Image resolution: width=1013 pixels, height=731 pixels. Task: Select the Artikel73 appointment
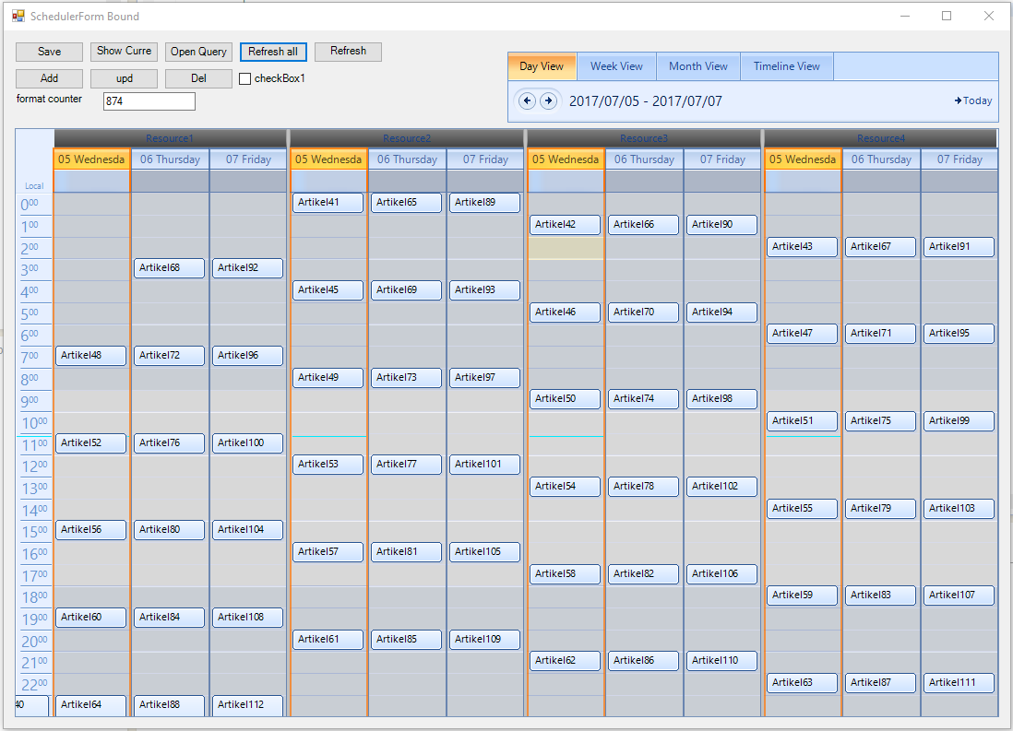click(406, 378)
